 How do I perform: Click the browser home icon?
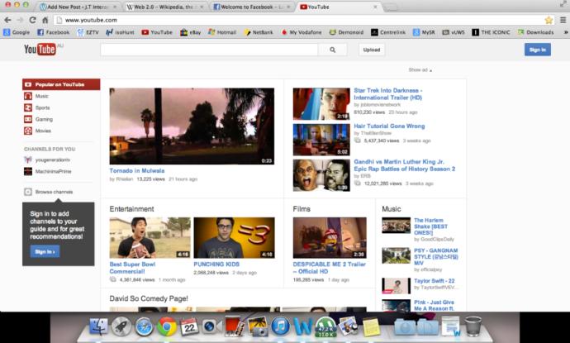coord(45,20)
